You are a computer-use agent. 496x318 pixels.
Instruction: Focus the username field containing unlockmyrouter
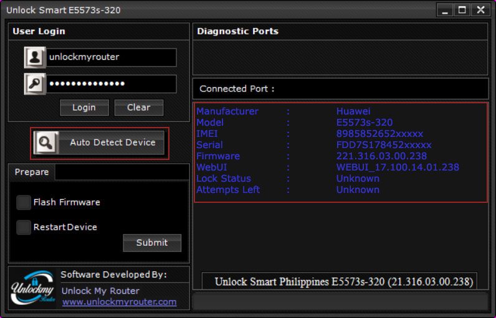tap(112, 57)
